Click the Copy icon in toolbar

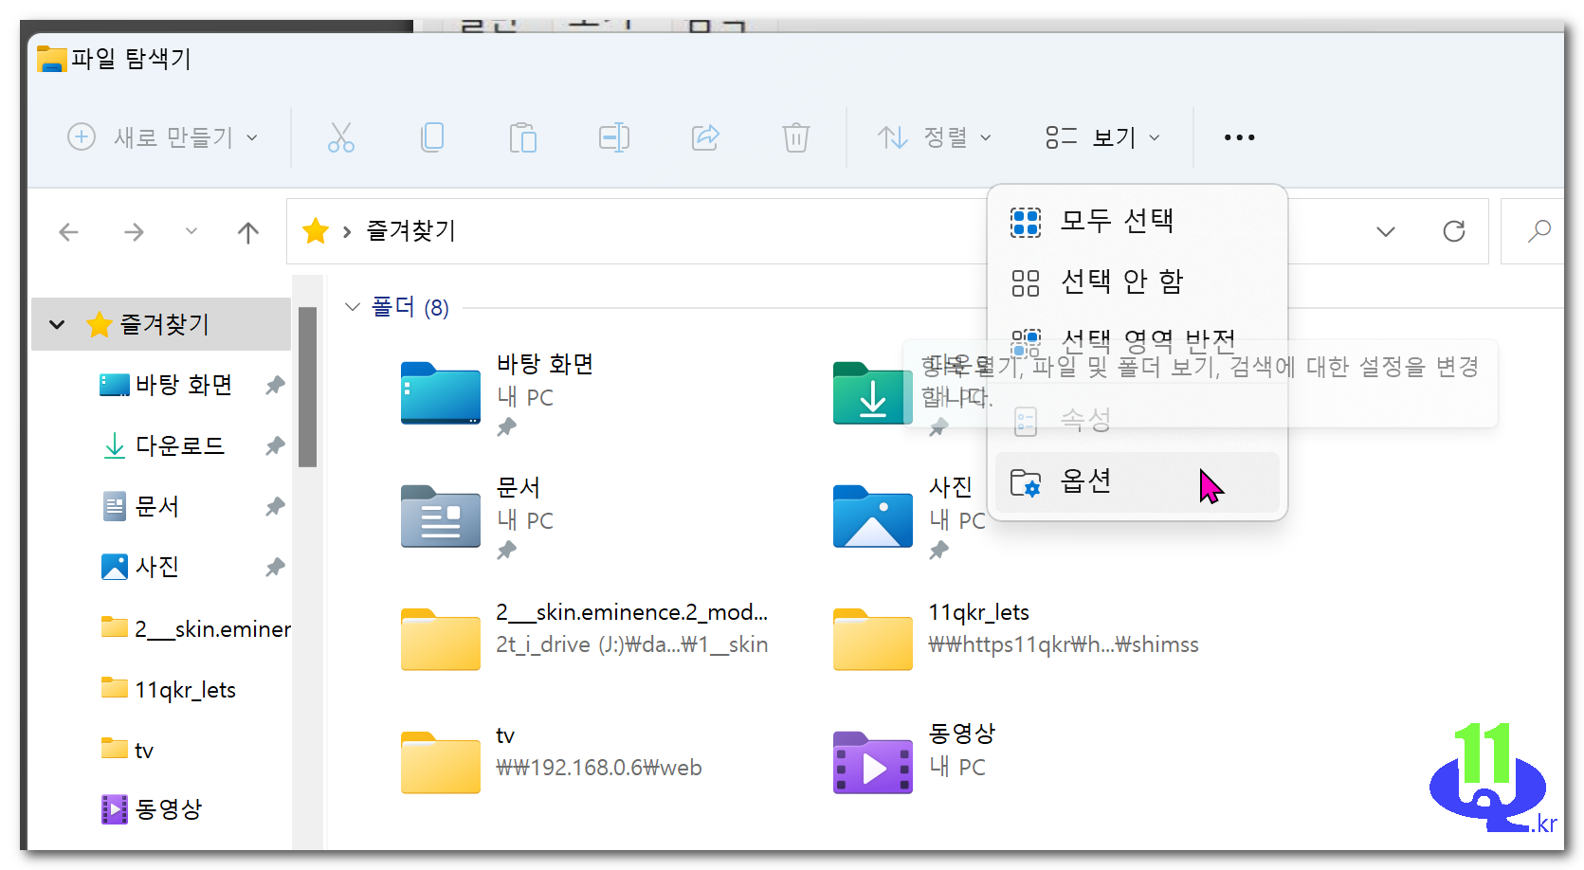pos(432,137)
